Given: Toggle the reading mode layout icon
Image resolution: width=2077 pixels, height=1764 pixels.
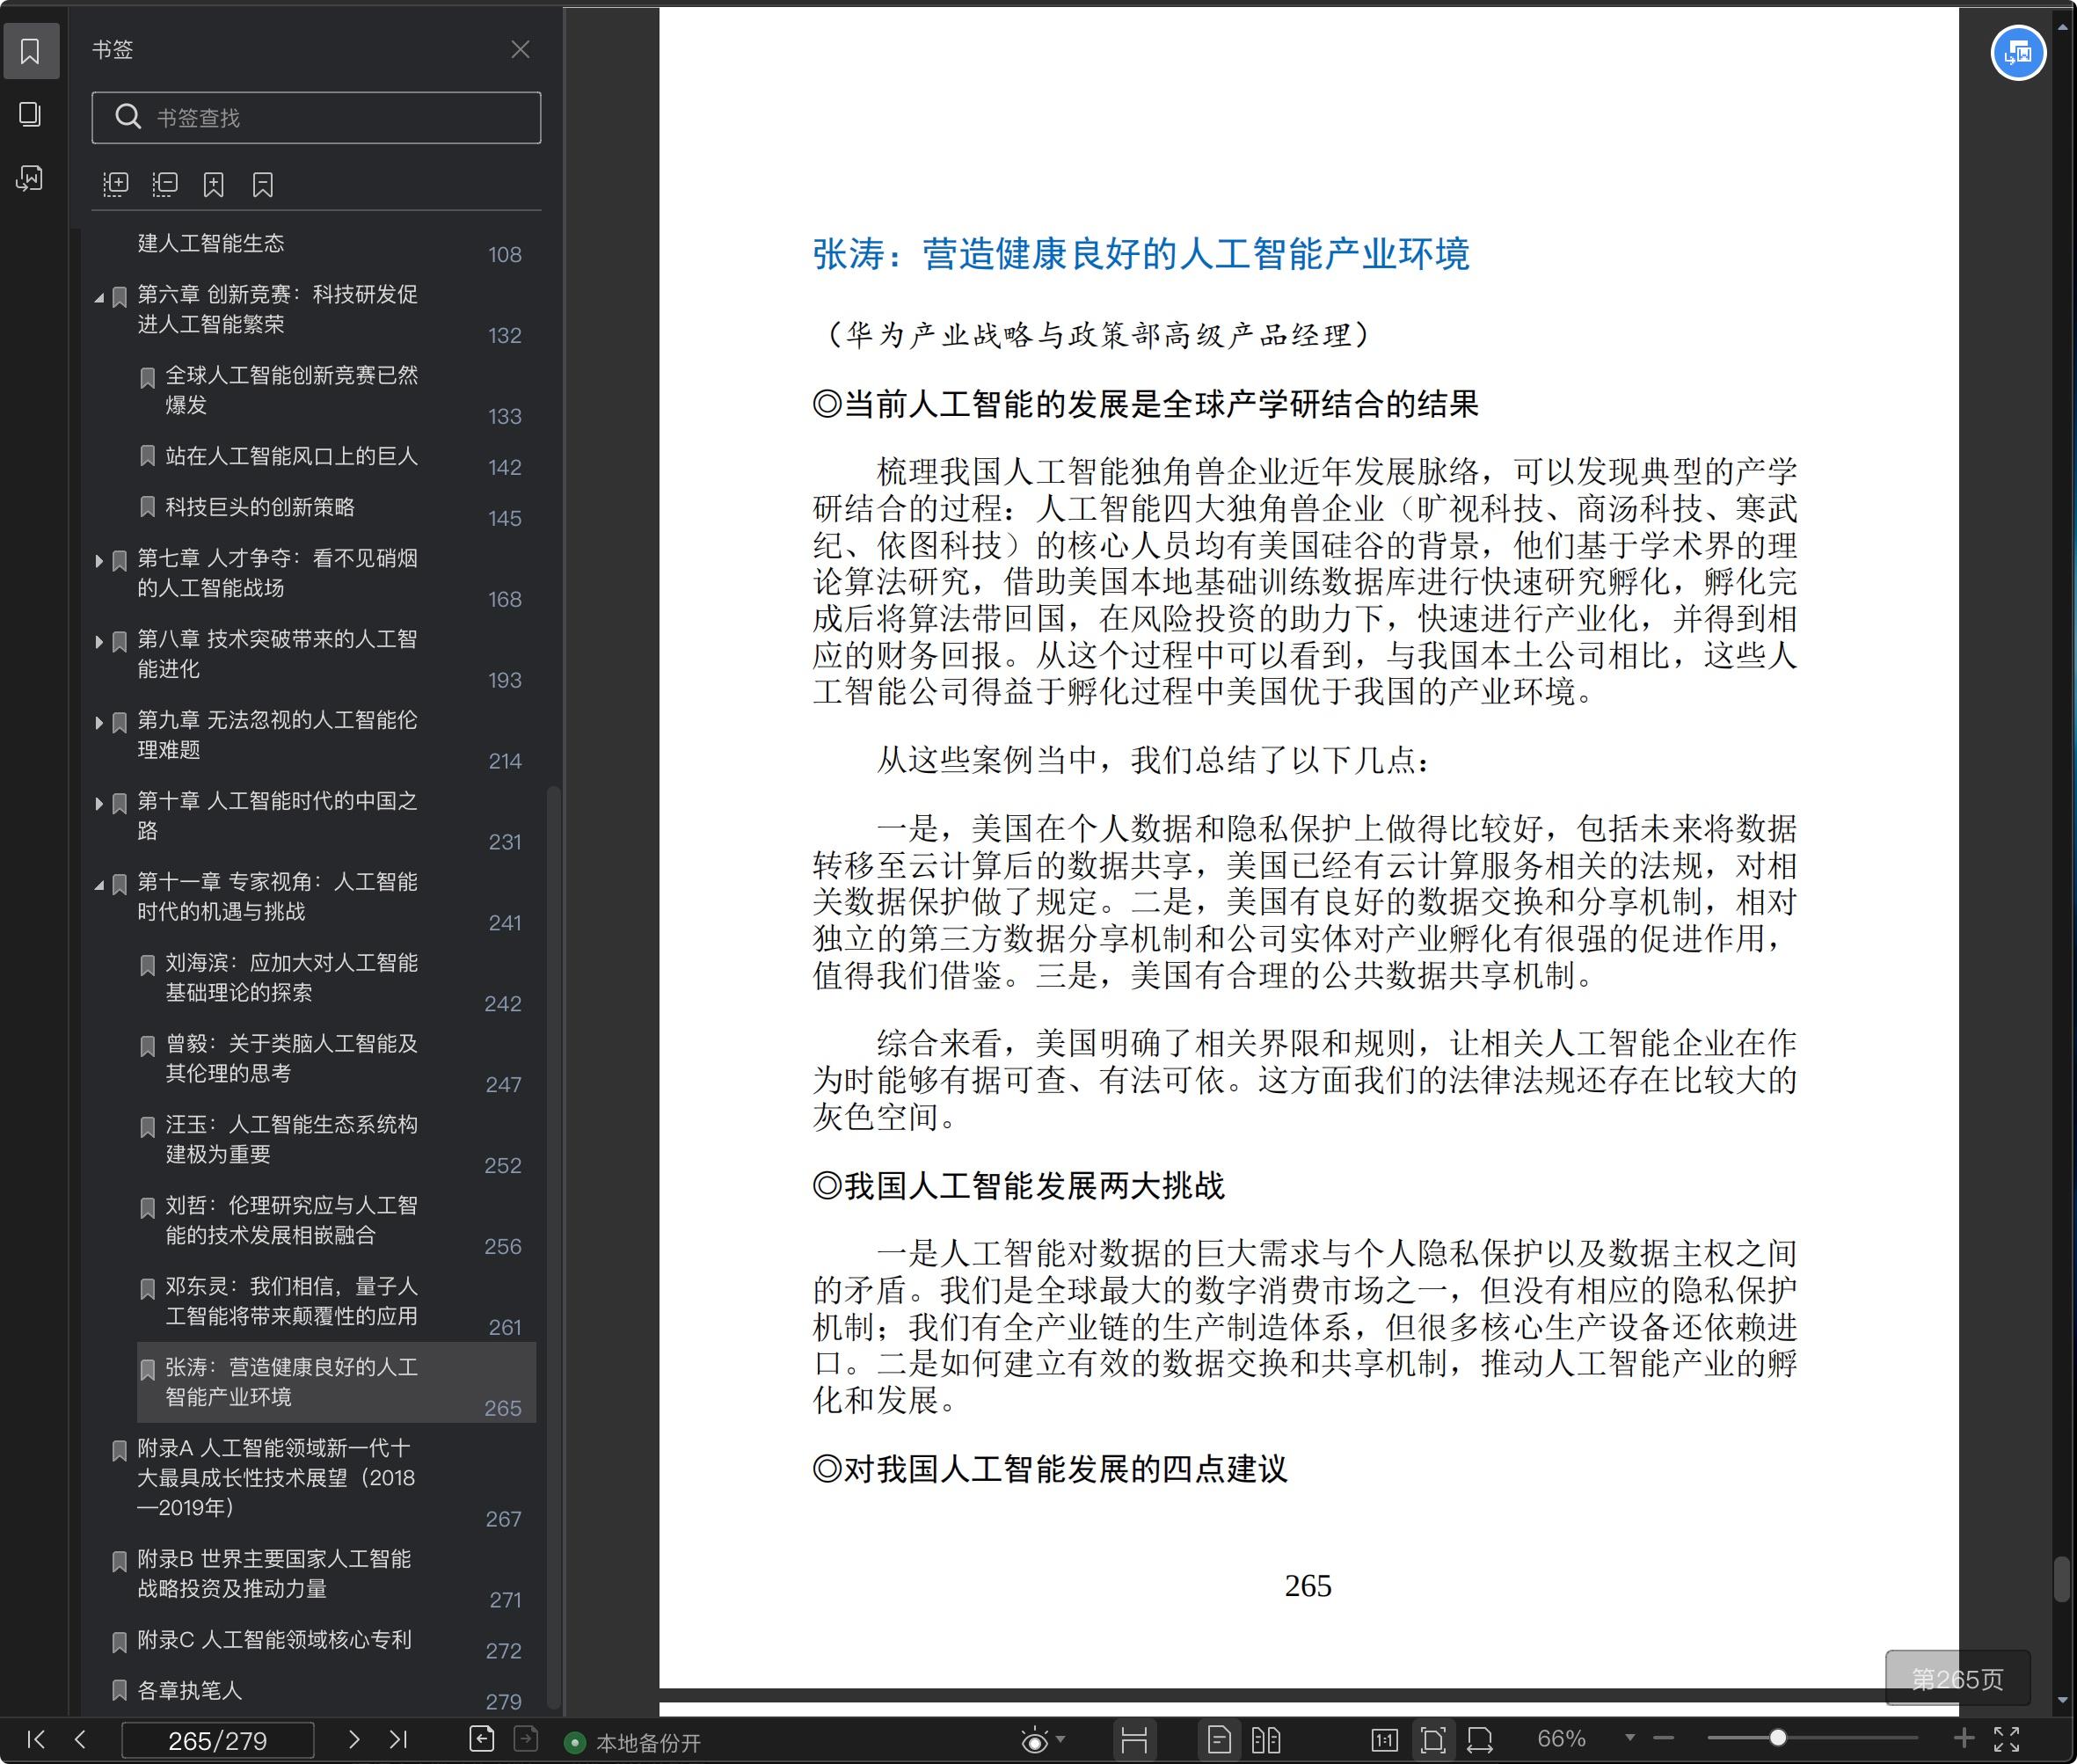Looking at the screenshot, I should pyautogui.click(x=1134, y=1740).
